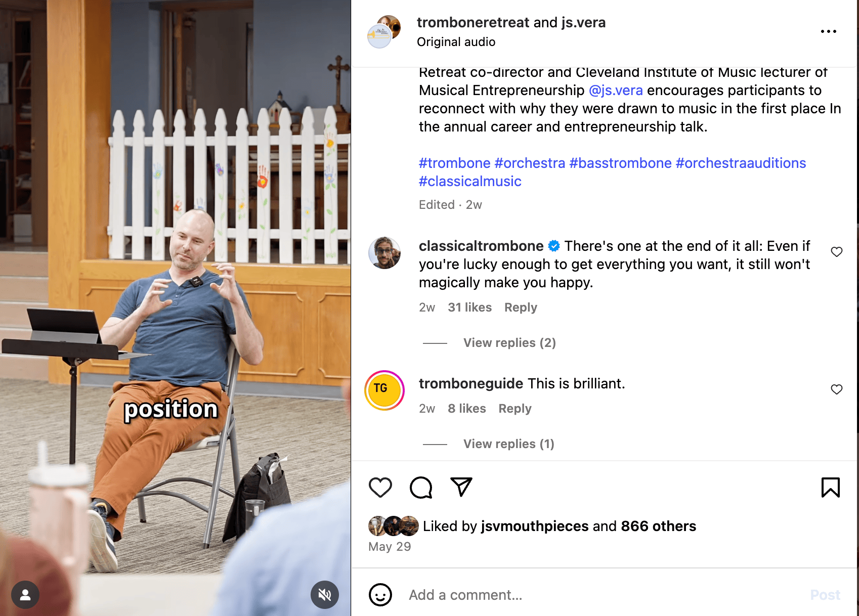View the 866 others who liked
Image resolution: width=859 pixels, height=616 pixels.
point(658,526)
